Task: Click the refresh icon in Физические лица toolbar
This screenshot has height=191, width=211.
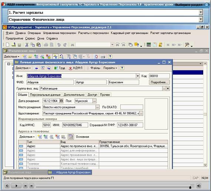Action: tap(96, 57)
